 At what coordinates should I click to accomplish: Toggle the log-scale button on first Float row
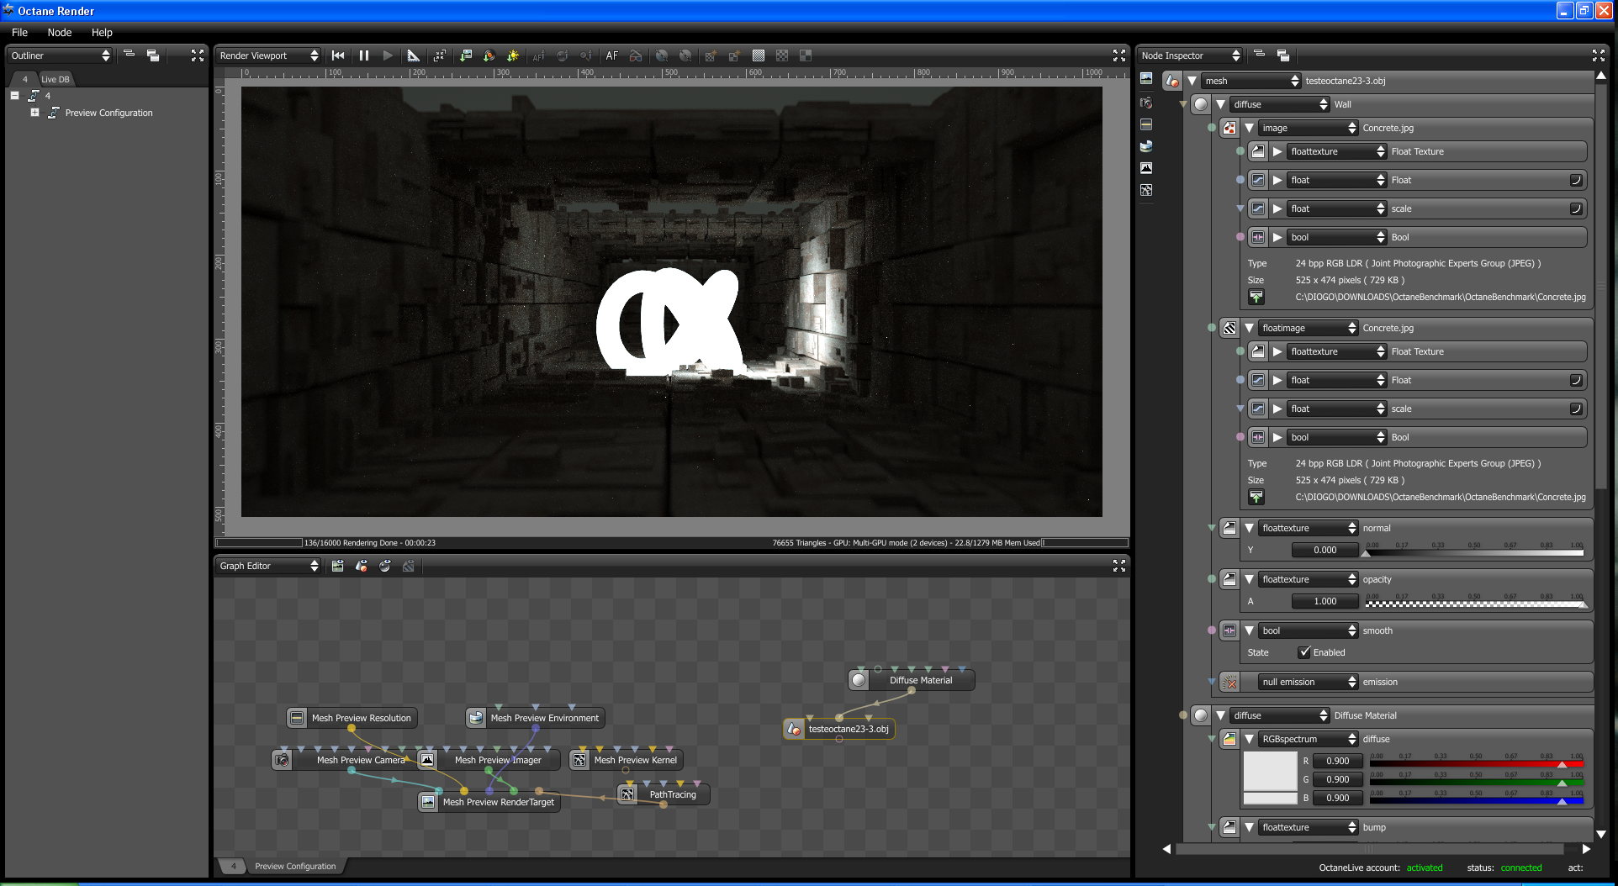pyautogui.click(x=1576, y=180)
